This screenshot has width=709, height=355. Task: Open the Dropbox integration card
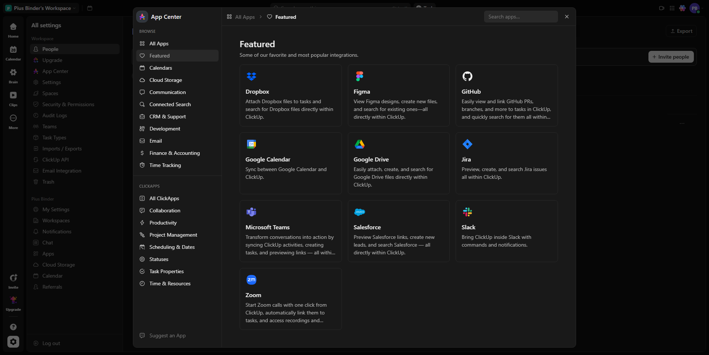(291, 95)
